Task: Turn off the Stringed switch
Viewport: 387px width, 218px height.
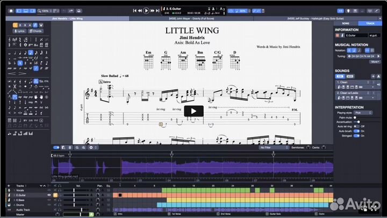Action: (355, 136)
